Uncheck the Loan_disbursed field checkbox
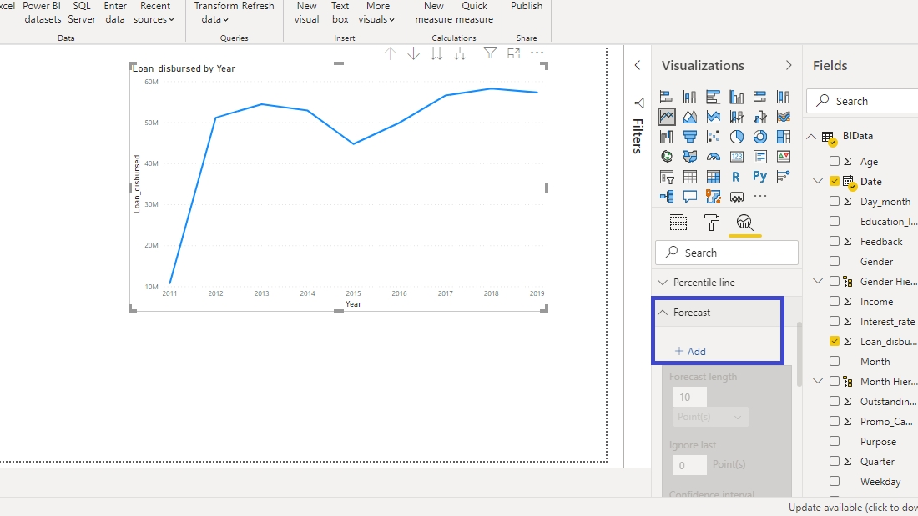This screenshot has width=918, height=516. pos(835,342)
